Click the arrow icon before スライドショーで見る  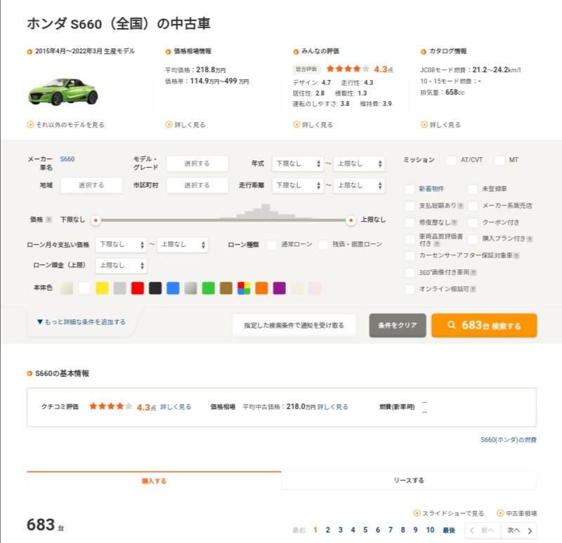(417, 513)
